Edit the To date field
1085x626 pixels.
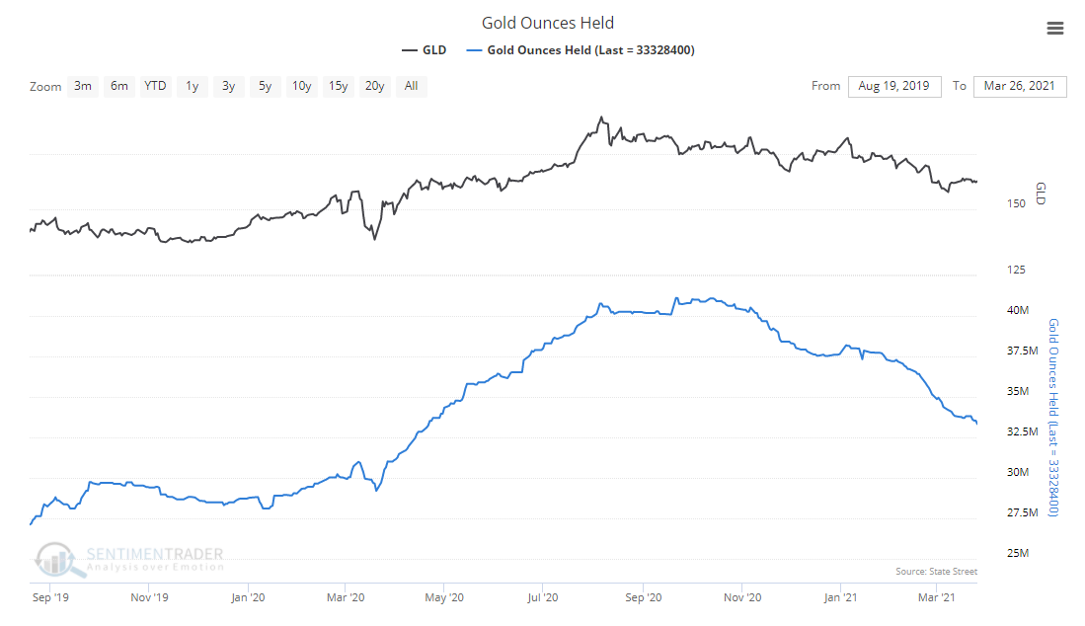tap(1020, 86)
